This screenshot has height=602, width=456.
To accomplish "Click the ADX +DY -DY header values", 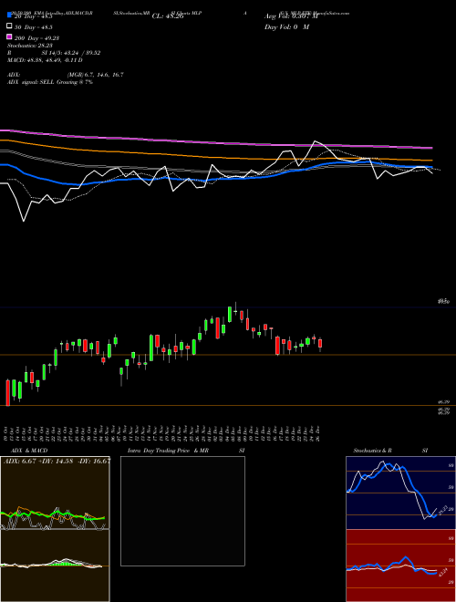I will click(57, 461).
